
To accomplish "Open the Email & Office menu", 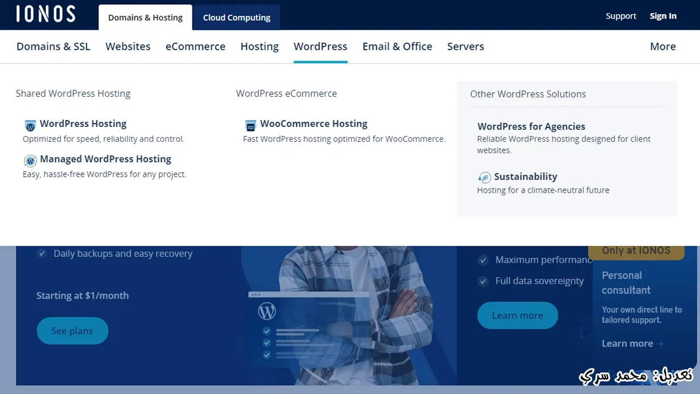I will (398, 47).
